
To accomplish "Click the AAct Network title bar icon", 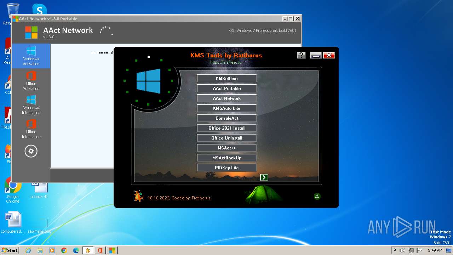I will click(x=16, y=19).
